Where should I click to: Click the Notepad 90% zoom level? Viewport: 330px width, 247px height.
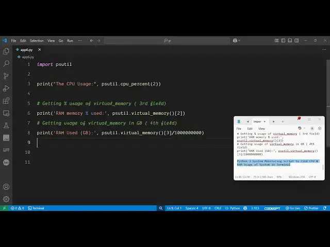click(x=279, y=177)
